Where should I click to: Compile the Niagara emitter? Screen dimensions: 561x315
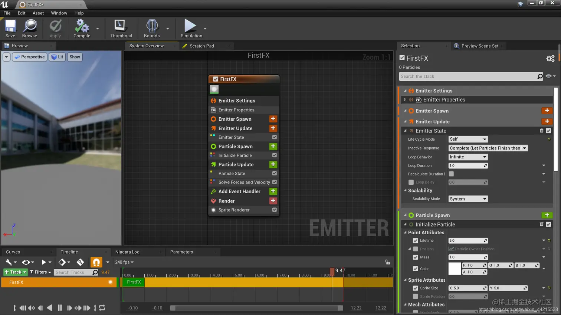pos(82,29)
